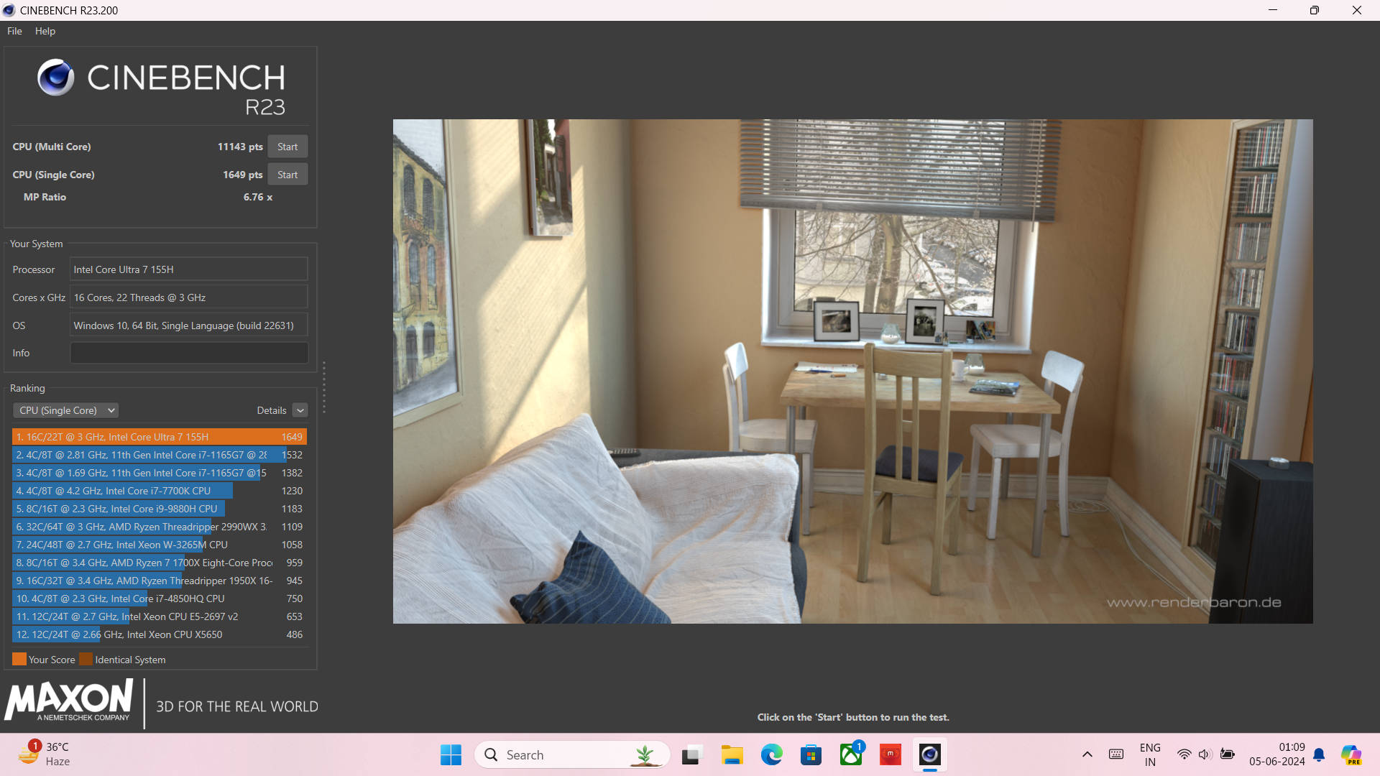Image resolution: width=1380 pixels, height=776 pixels.
Task: Select ranking row 9 Threadripper 1950X
Action: (160, 581)
